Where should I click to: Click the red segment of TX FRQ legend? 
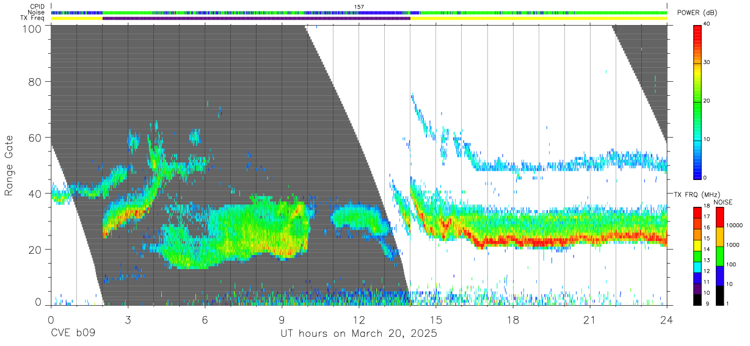(x=697, y=213)
